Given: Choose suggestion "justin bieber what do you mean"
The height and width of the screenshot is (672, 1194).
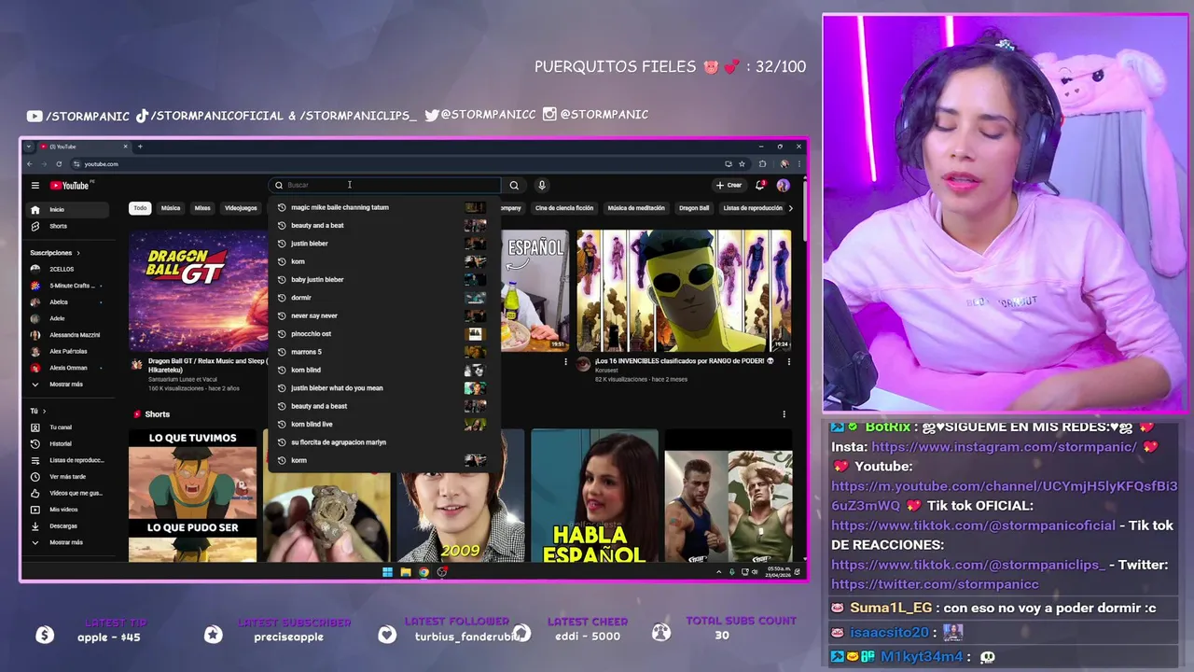Looking at the screenshot, I should 382,387.
